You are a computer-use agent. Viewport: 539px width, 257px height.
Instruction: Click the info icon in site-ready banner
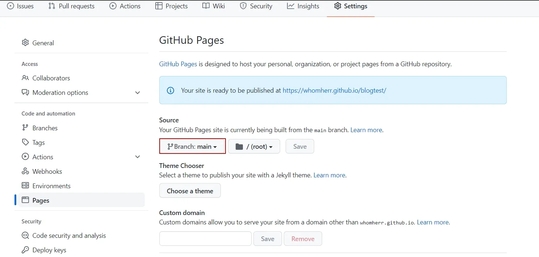point(170,90)
